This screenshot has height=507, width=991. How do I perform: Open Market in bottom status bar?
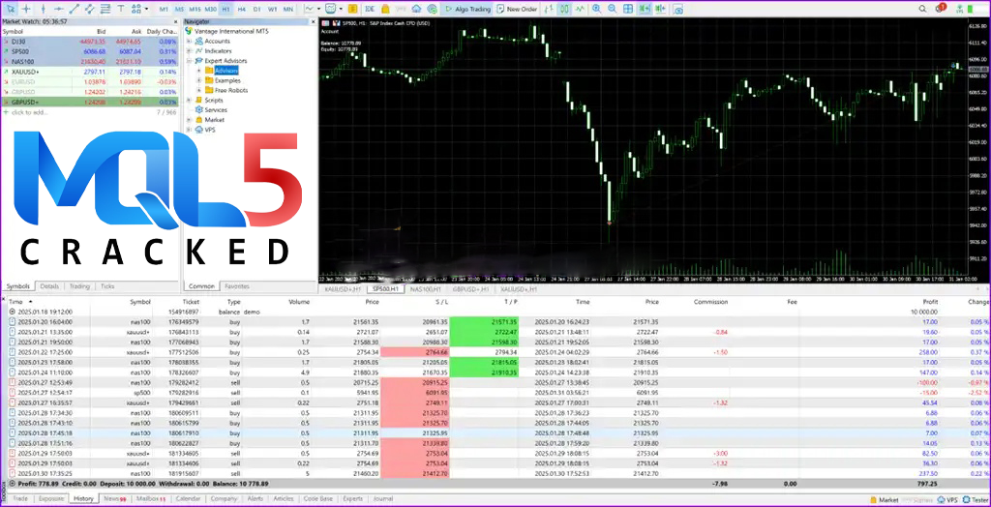[x=886, y=499]
